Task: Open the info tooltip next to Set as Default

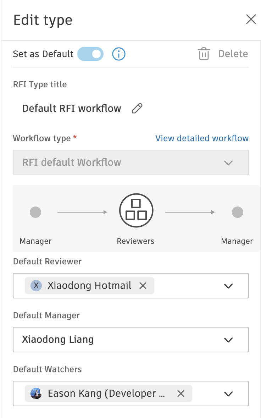Action: tap(118, 54)
